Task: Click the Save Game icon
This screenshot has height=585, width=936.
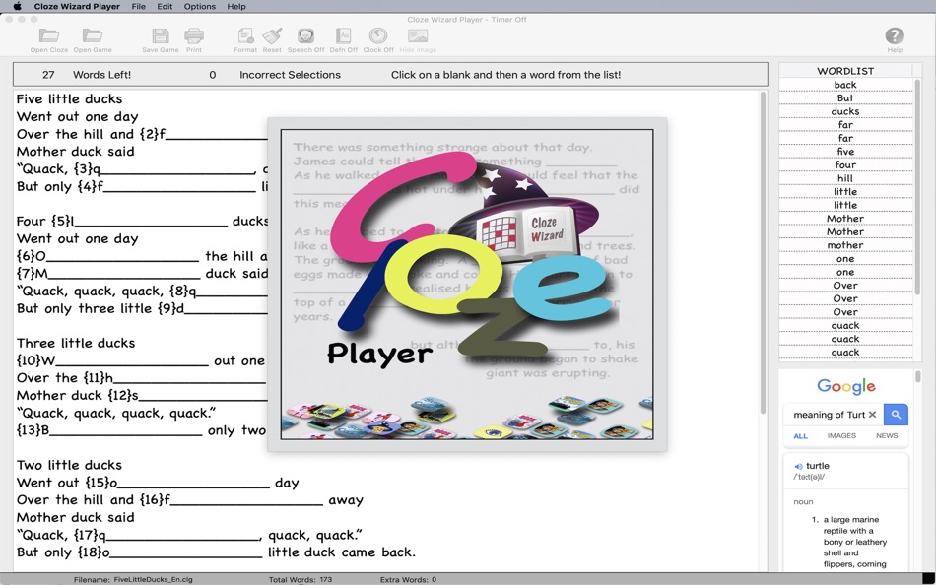Action: [160, 40]
